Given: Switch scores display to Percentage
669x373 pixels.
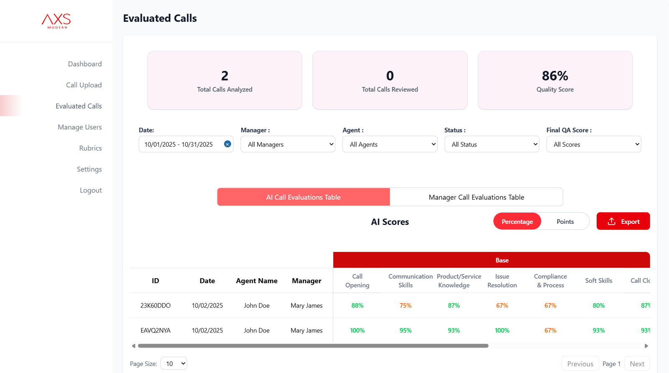Looking at the screenshot, I should 517,221.
